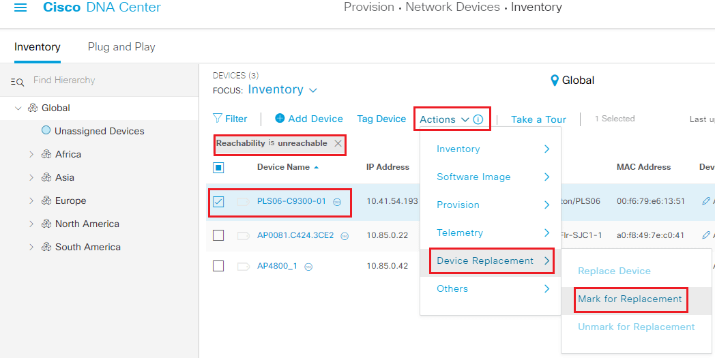Click the Asia site hierarchy icon

[46, 177]
